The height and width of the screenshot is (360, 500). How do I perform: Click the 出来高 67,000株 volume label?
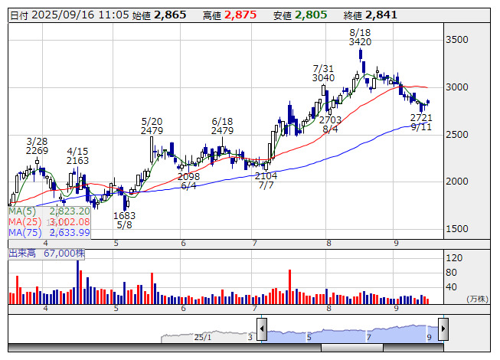click(47, 254)
